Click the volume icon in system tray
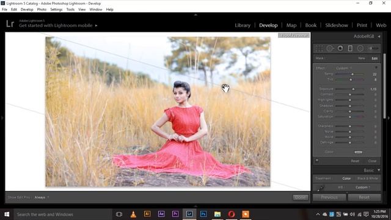Image resolution: width=391 pixels, height=220 pixels. tap(352, 215)
